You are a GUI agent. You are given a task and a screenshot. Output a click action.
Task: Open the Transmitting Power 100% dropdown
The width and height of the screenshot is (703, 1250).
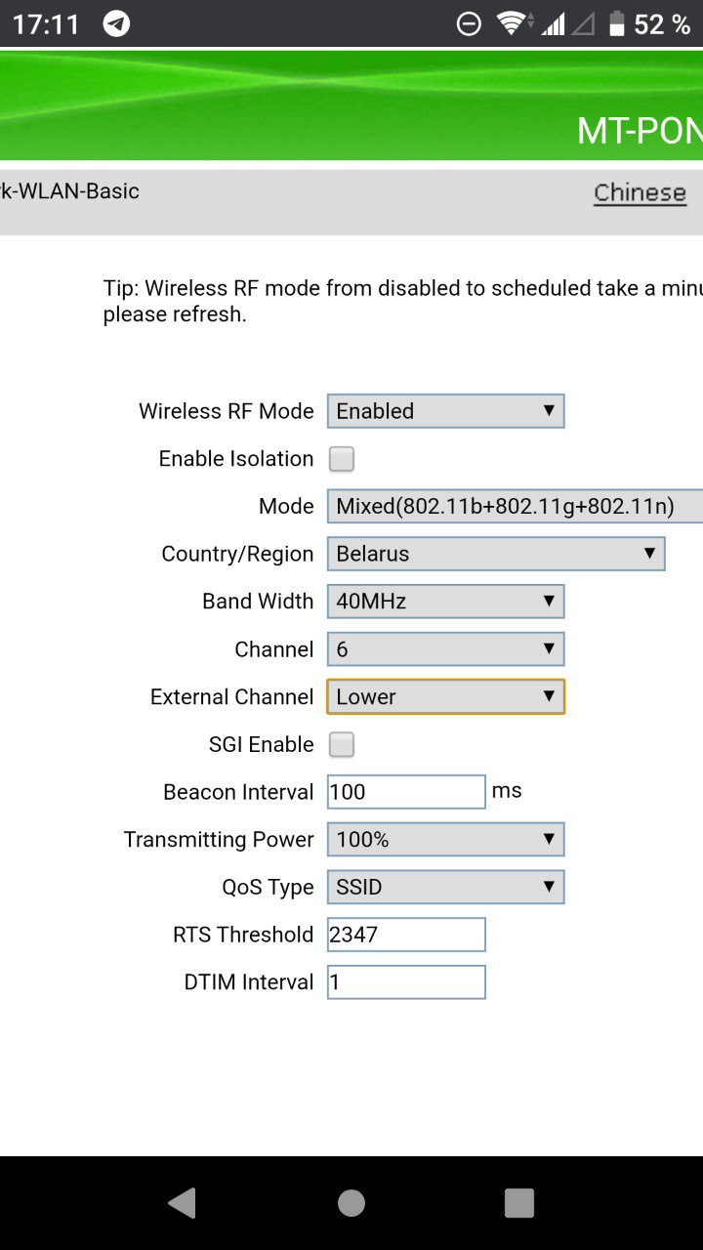click(445, 840)
